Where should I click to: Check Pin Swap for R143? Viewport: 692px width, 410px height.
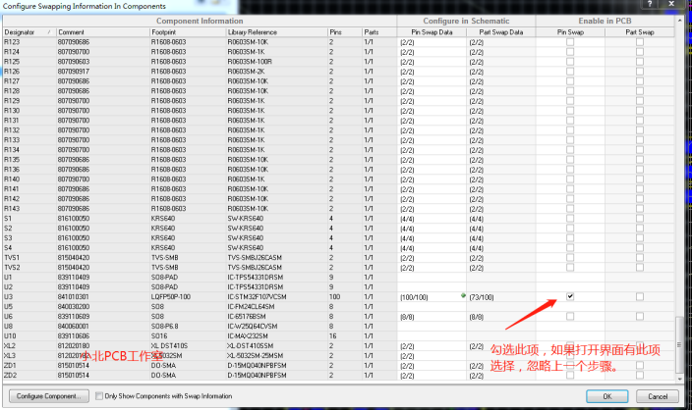tap(570, 208)
